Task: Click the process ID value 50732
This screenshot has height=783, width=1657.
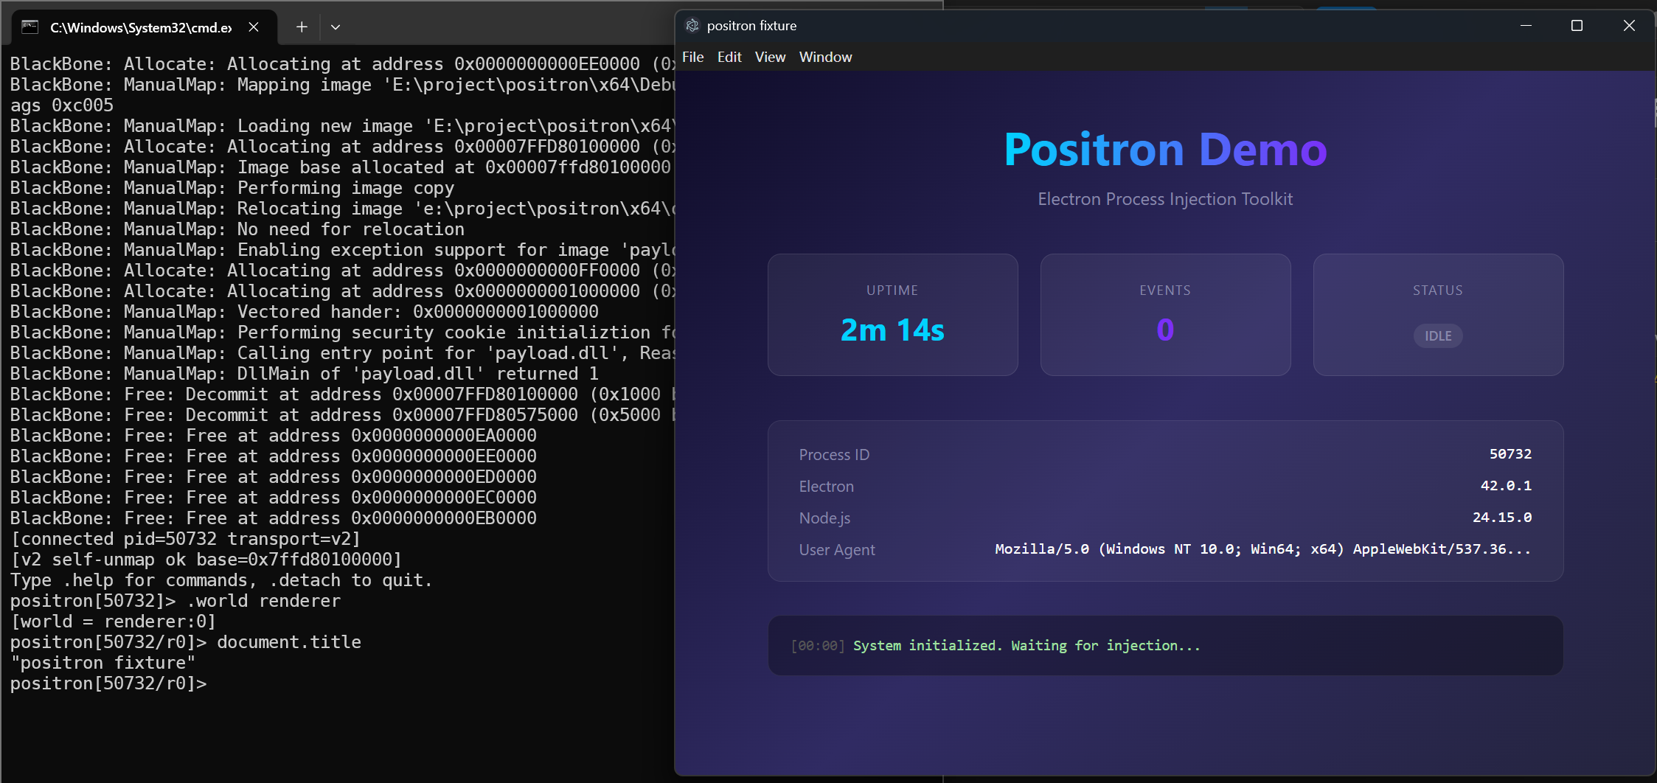Action: [1510, 454]
